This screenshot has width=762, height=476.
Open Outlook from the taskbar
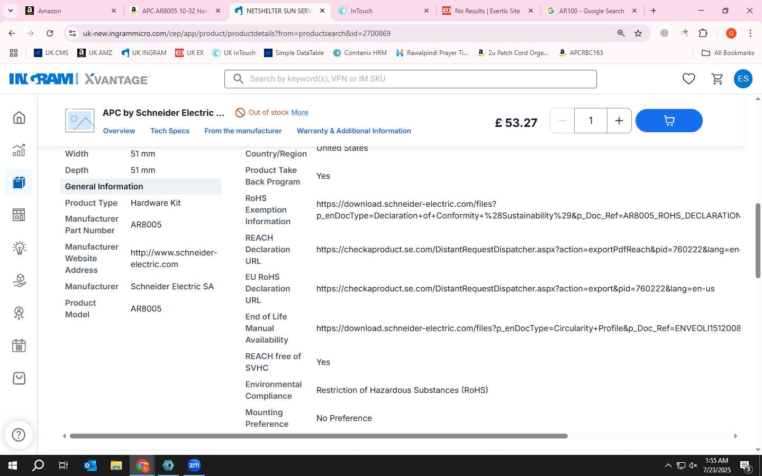90,465
